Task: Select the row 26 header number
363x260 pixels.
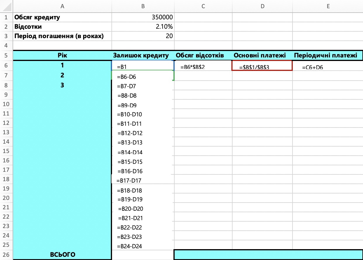Action: [x=6, y=255]
